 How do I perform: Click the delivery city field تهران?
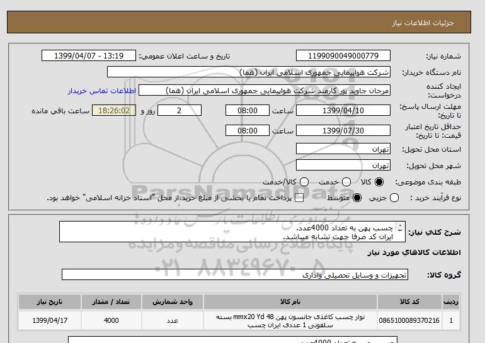pos(343,165)
